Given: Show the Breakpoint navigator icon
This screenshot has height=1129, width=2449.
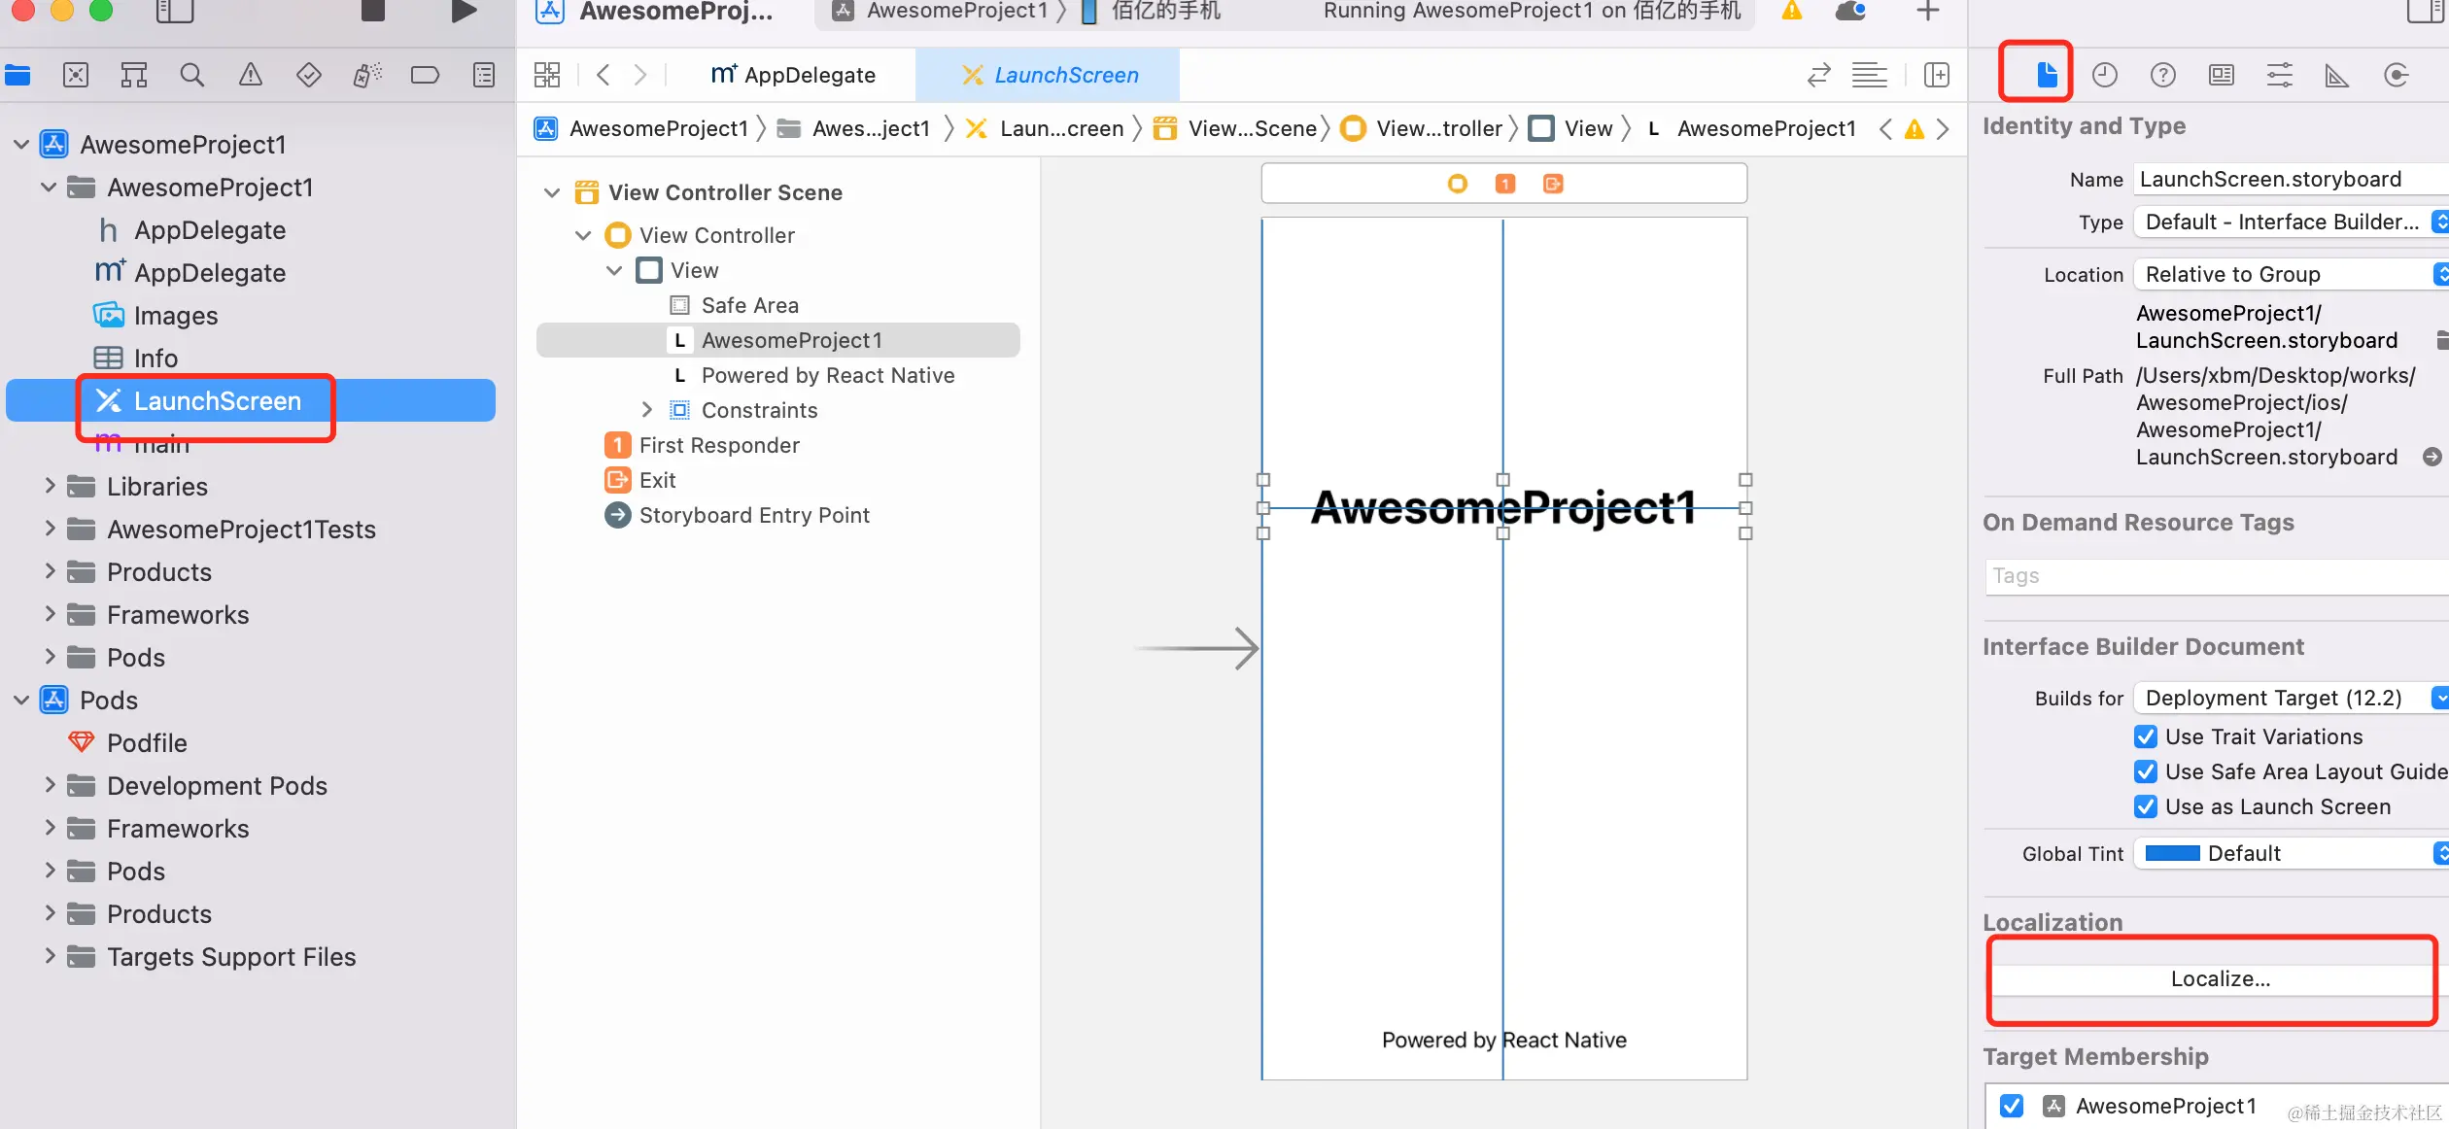Looking at the screenshot, I should coord(425,75).
